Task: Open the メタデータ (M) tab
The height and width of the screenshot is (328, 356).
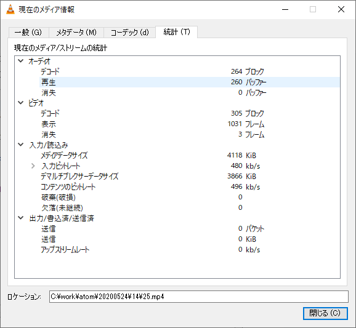Action: coord(76,32)
